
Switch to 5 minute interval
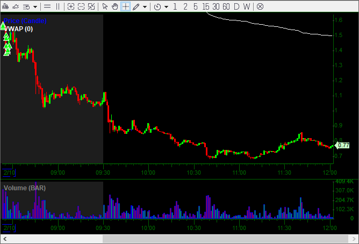195,6
